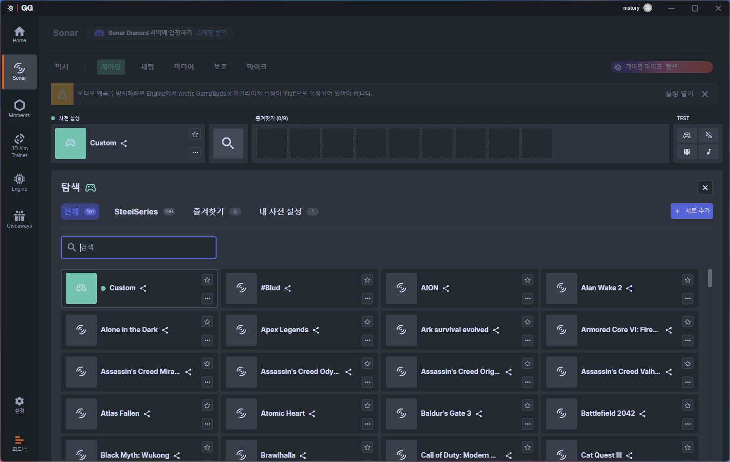Image resolution: width=730 pixels, height=462 pixels.
Task: Click the 설정 열기 link
Action: click(679, 94)
